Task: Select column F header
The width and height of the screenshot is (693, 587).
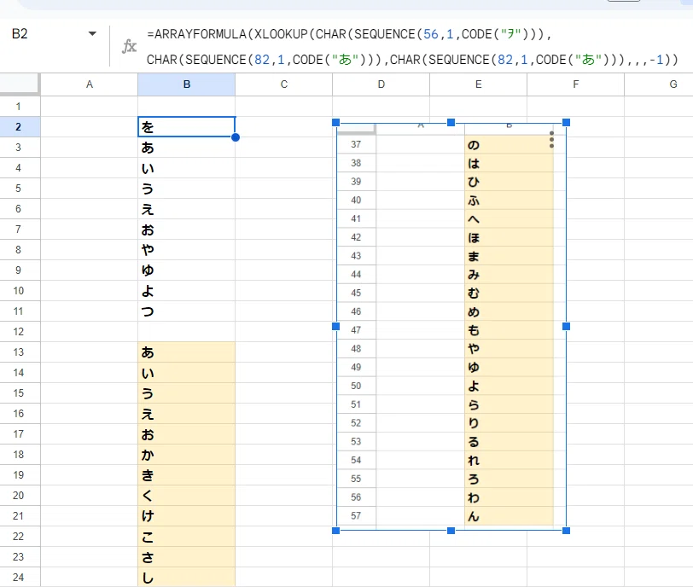Action: pyautogui.click(x=575, y=84)
